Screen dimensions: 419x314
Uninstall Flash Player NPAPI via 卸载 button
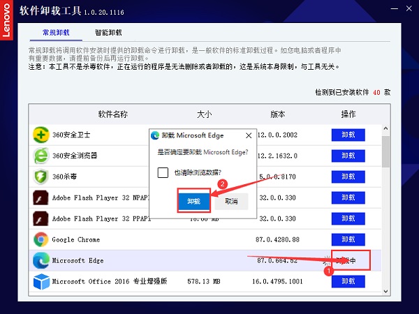coord(348,197)
